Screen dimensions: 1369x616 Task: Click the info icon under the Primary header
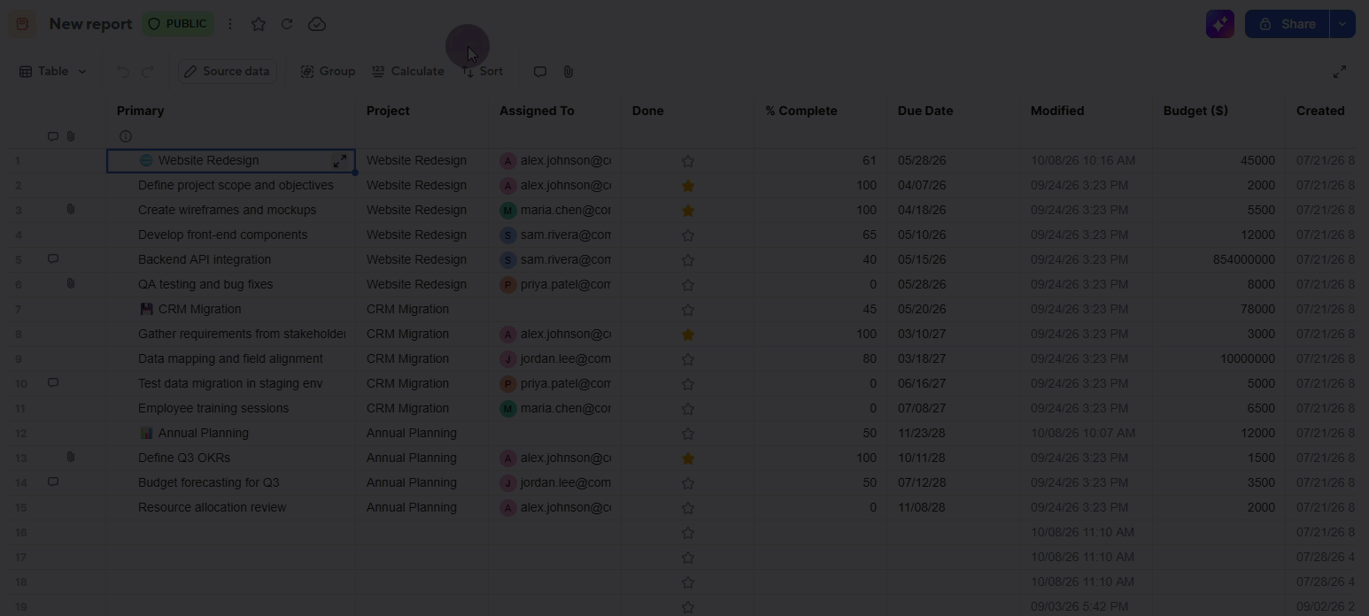click(126, 136)
